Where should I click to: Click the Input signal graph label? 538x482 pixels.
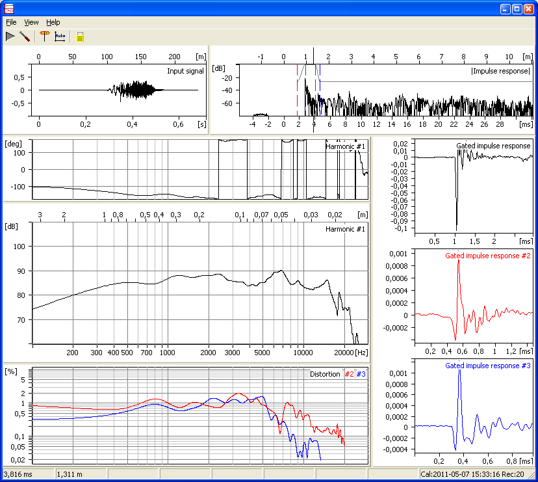(185, 71)
